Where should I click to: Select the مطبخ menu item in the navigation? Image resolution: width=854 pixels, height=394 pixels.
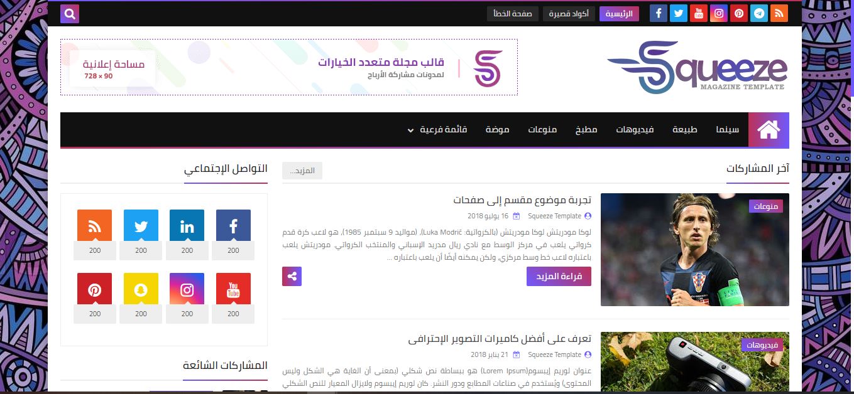(587, 130)
